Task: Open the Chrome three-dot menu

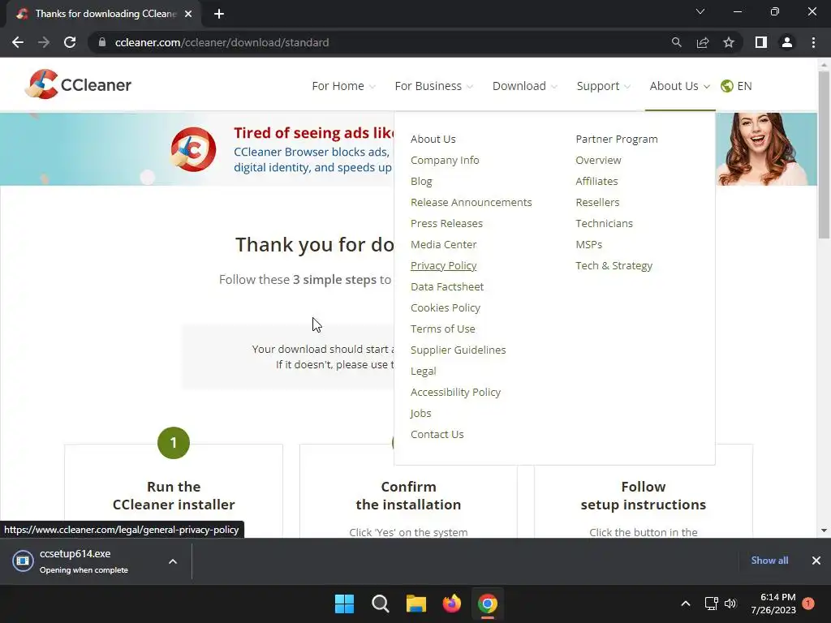Action: point(813,42)
